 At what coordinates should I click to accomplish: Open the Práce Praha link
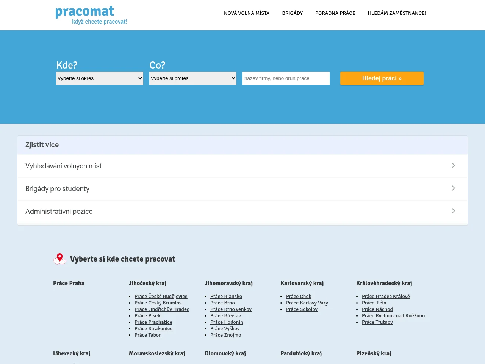(69, 283)
